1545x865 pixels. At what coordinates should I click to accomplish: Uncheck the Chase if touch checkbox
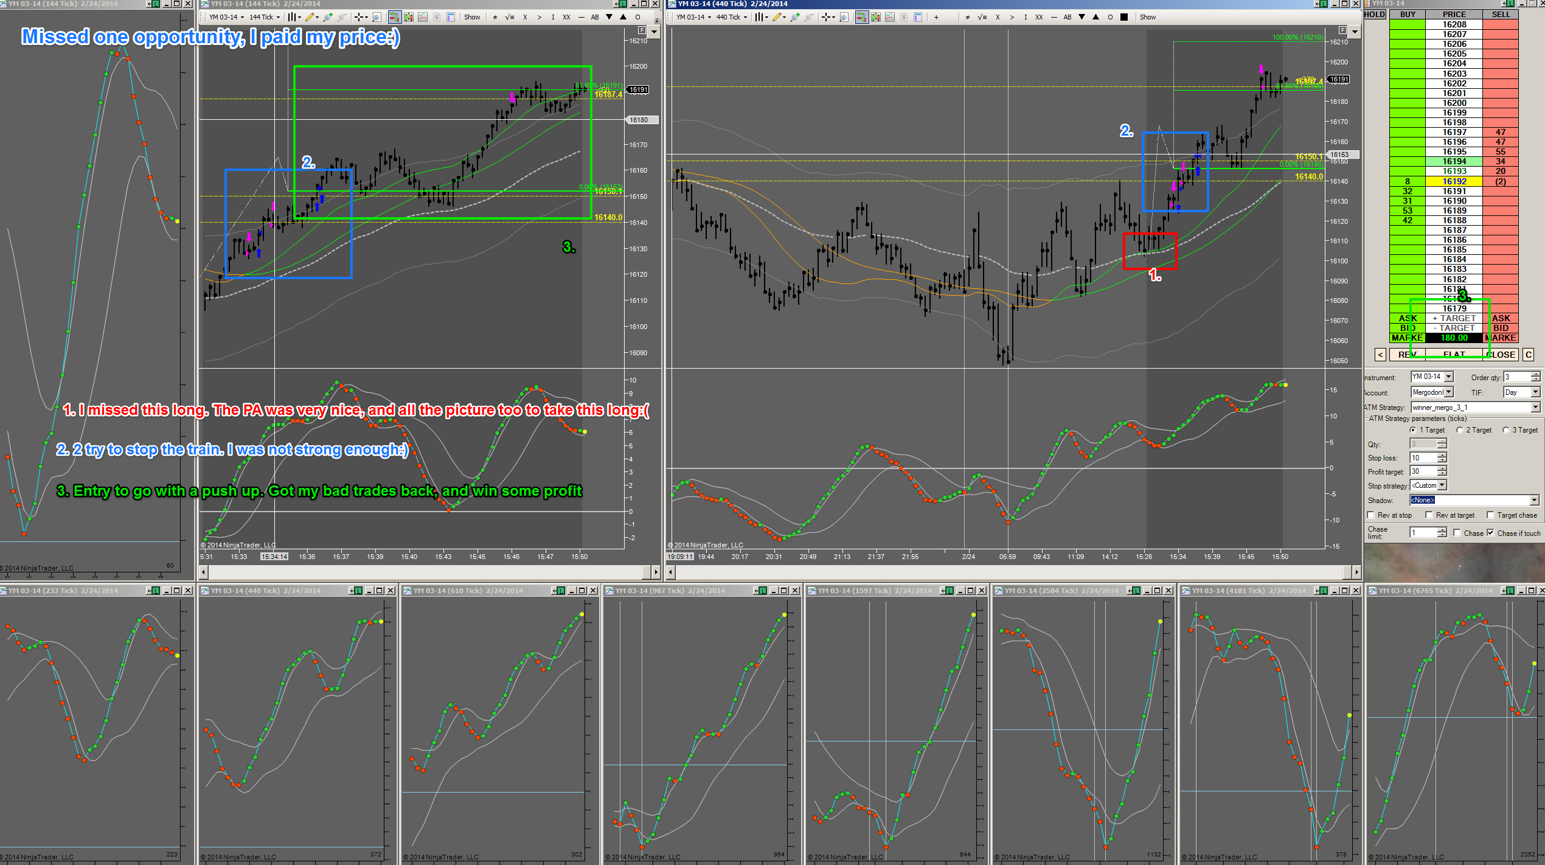click(x=1490, y=533)
